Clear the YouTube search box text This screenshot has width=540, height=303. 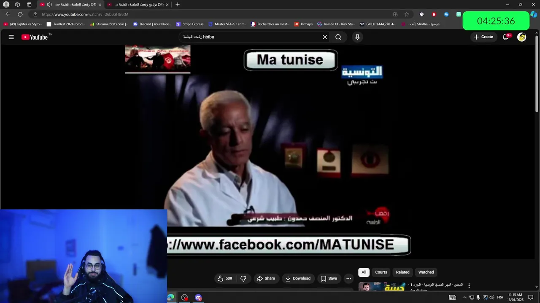[325, 37]
